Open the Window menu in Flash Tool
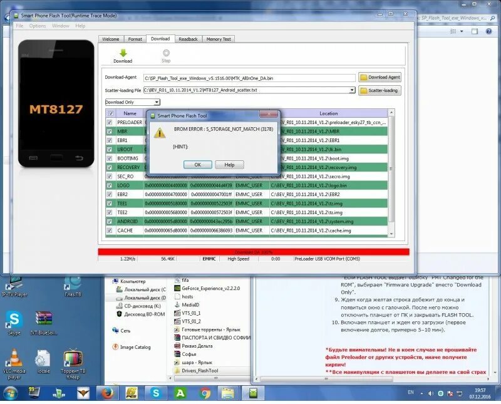501x404 pixels. (60, 26)
